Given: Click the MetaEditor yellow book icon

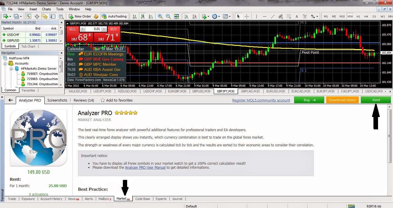Looking at the screenshot, I should click(x=96, y=16).
